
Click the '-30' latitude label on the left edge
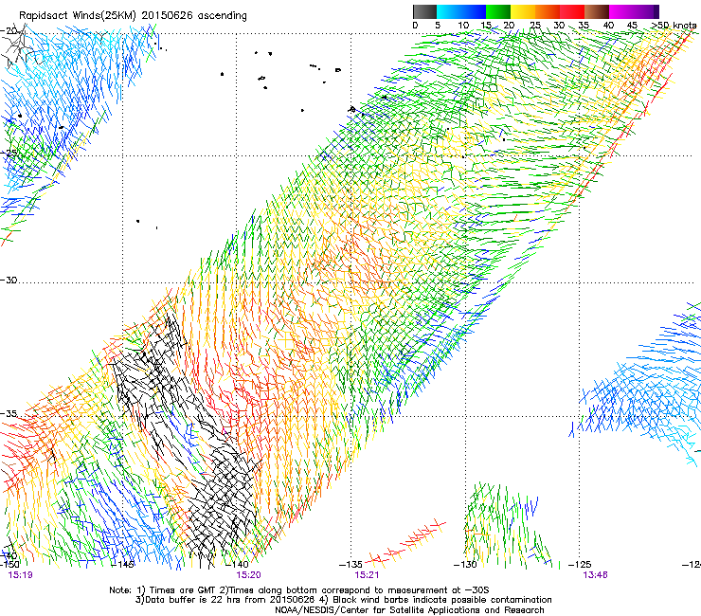[9, 280]
